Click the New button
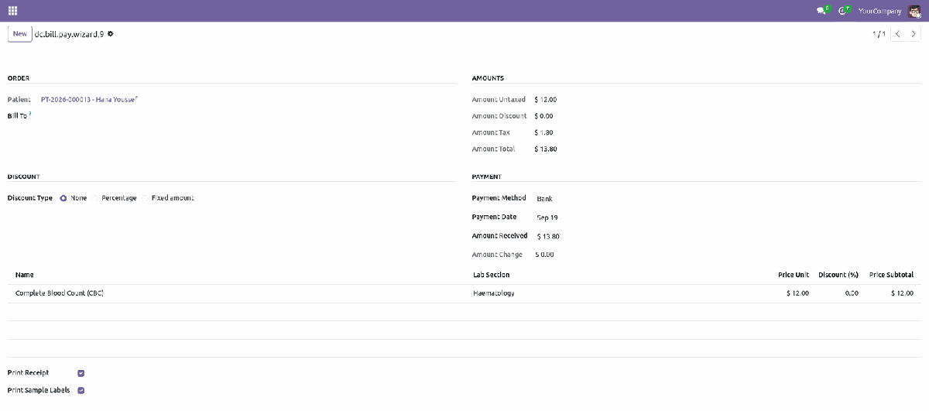 coord(19,34)
